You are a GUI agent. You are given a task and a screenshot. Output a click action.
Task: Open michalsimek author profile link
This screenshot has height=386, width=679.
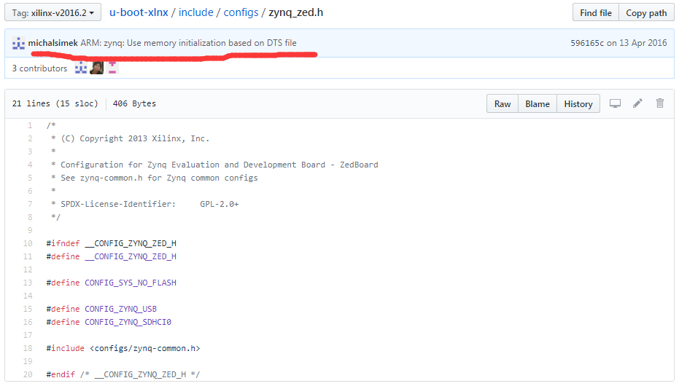pyautogui.click(x=53, y=43)
